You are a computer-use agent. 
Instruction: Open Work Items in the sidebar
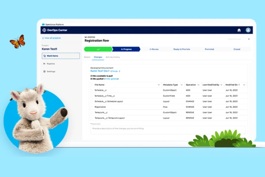[x=61, y=56]
